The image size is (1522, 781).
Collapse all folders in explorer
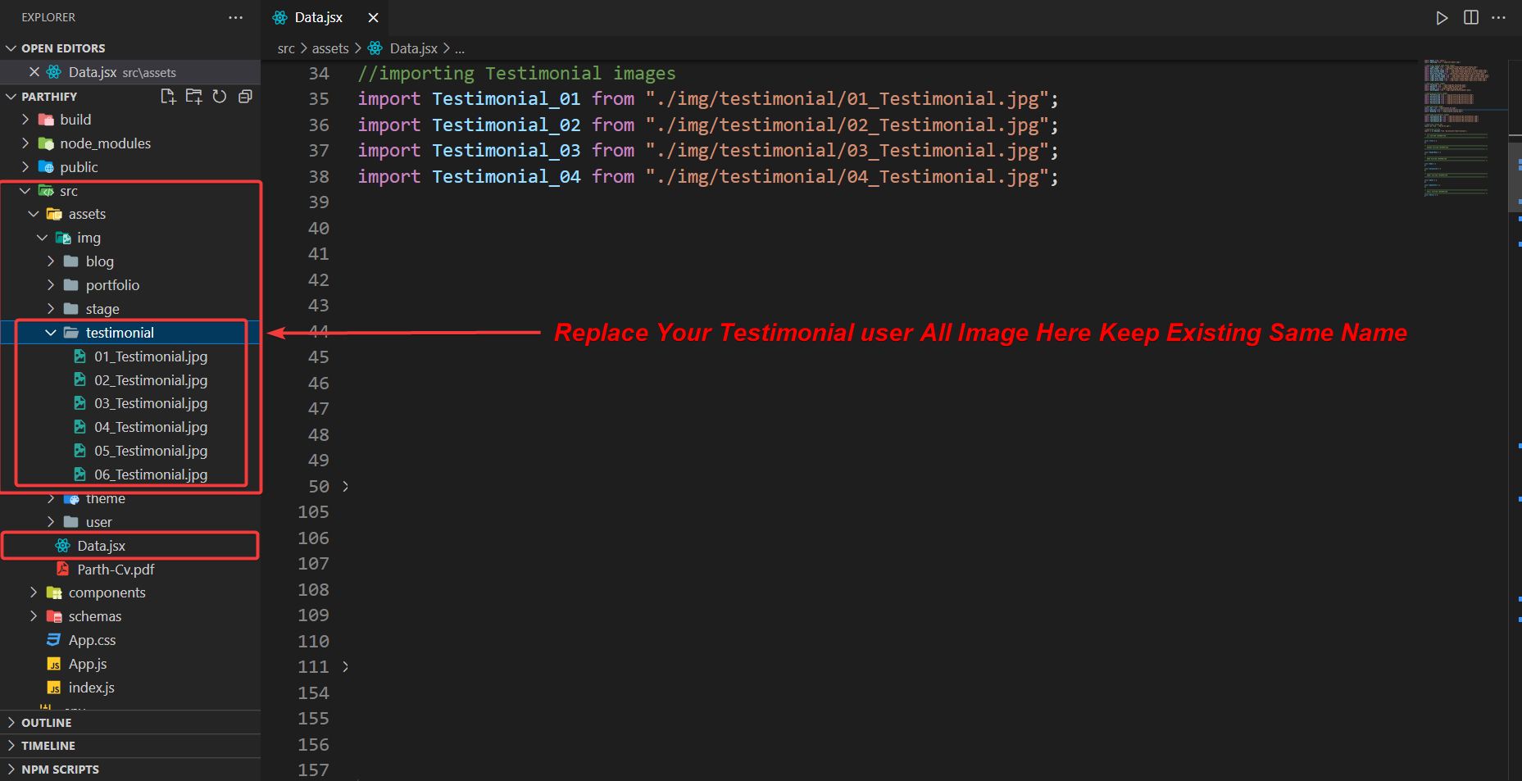click(x=245, y=97)
